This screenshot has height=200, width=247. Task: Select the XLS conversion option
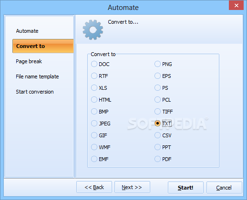click(x=94, y=88)
